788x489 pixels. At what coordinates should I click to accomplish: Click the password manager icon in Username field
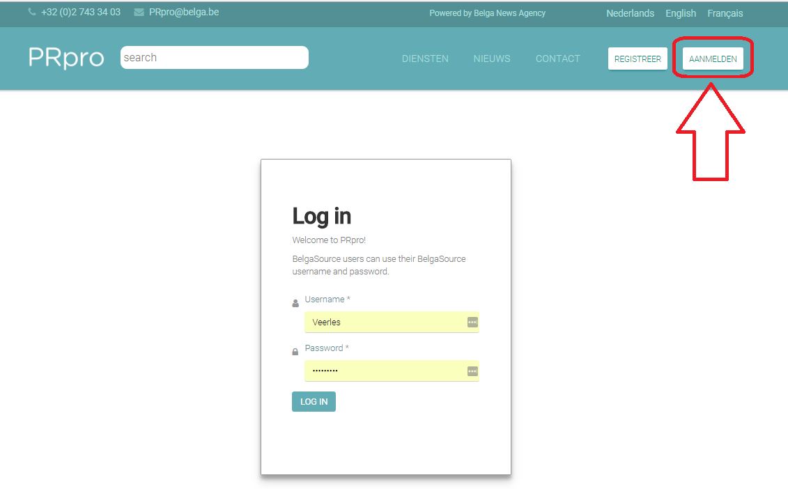pos(472,323)
